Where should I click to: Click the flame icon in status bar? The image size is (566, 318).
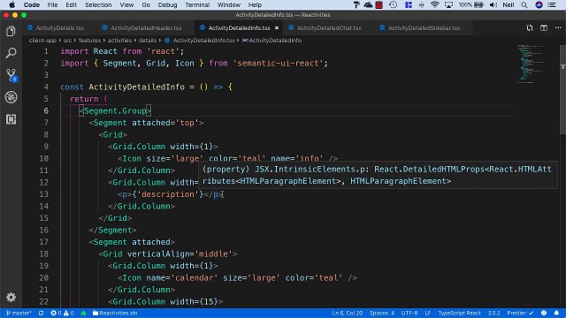pyautogui.click(x=84, y=313)
